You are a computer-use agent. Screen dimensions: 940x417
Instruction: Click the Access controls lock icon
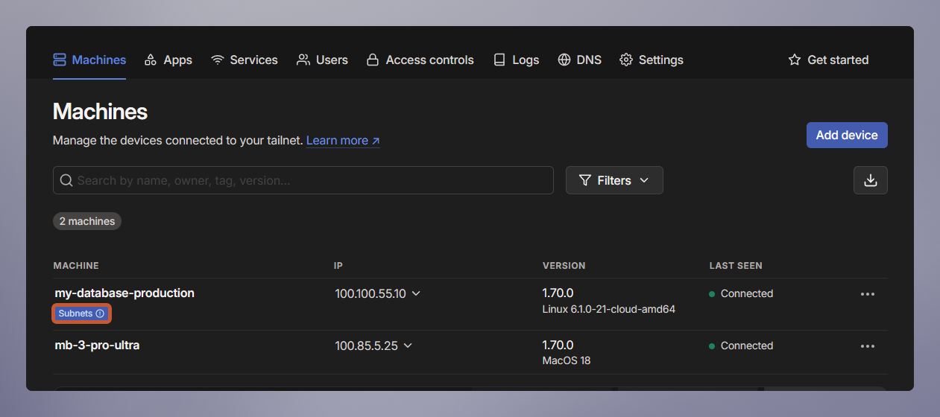coord(373,60)
